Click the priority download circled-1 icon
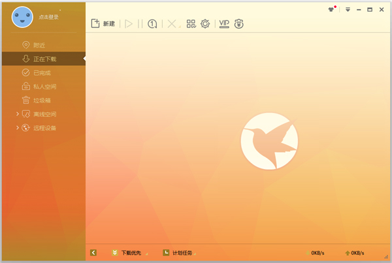The height and width of the screenshot is (263, 392). (152, 23)
